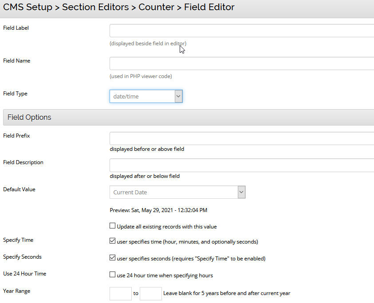Navigate to Counter in the breadcrumb
Screen dimensions: 374x303
pyautogui.click(x=157, y=8)
